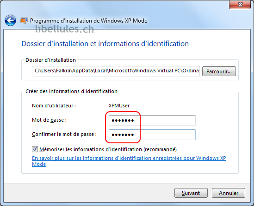The height and width of the screenshot is (206, 254).
Task: Select the Confirmer le mot de passe label
Action: pyautogui.click(x=64, y=134)
